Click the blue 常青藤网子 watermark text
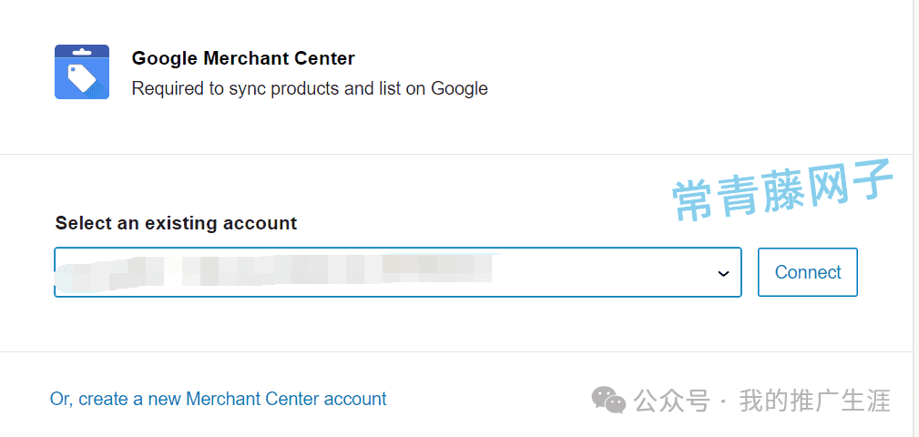The height and width of the screenshot is (437, 919). point(783,190)
